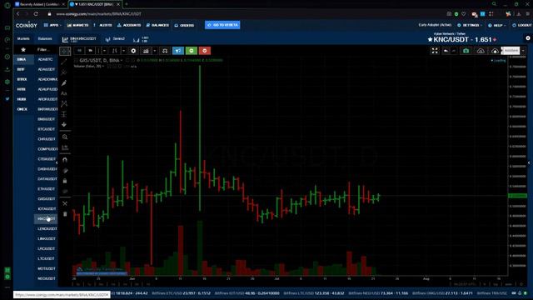
Task: Click the Coinigy logo
Action: (26, 25)
